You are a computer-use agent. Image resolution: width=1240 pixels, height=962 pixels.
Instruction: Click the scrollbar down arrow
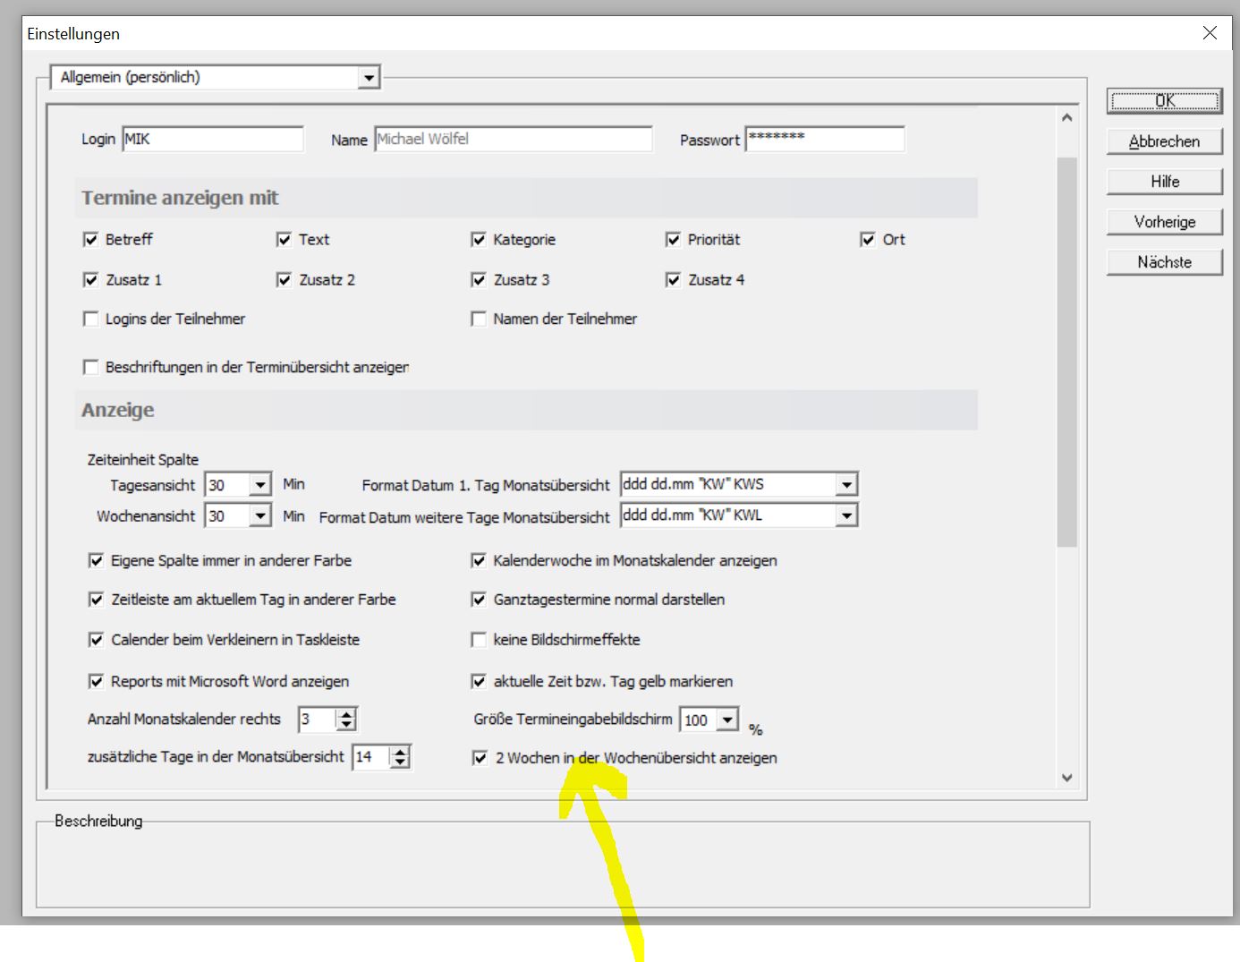1066,778
